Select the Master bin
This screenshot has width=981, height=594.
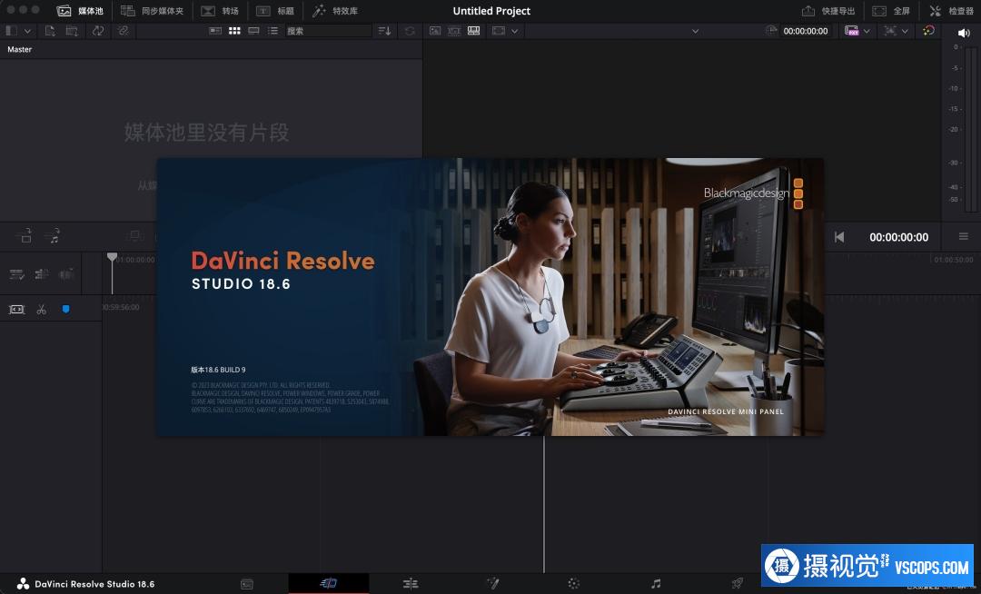[19, 49]
